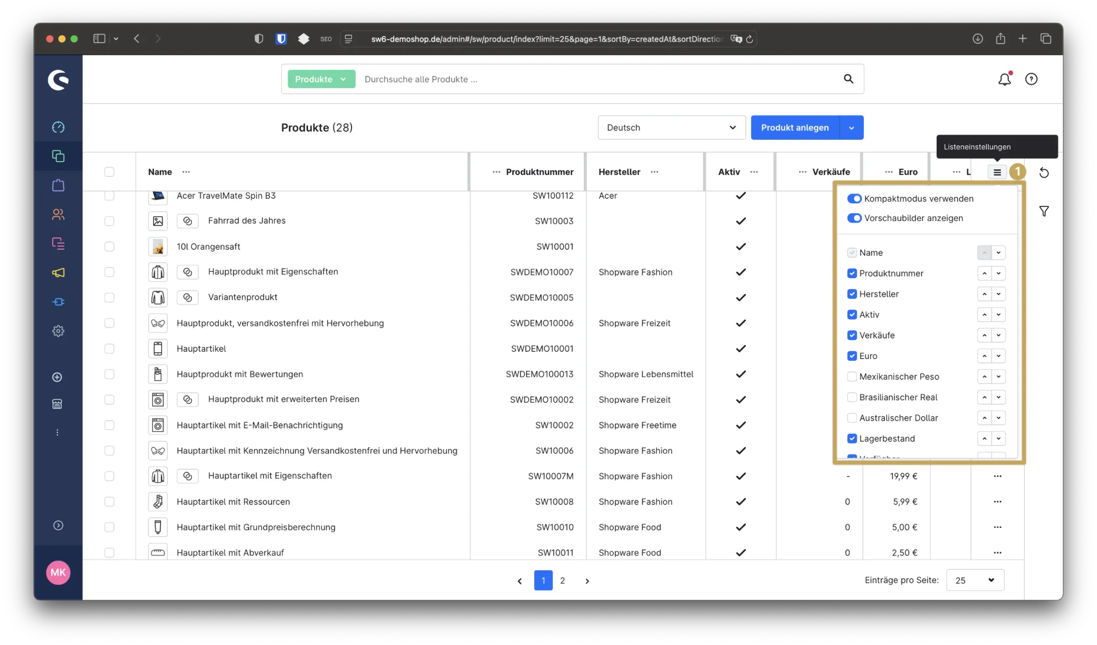Open the Deutsch language dropdown
Viewport: 1097px width, 645px height.
[x=671, y=127]
